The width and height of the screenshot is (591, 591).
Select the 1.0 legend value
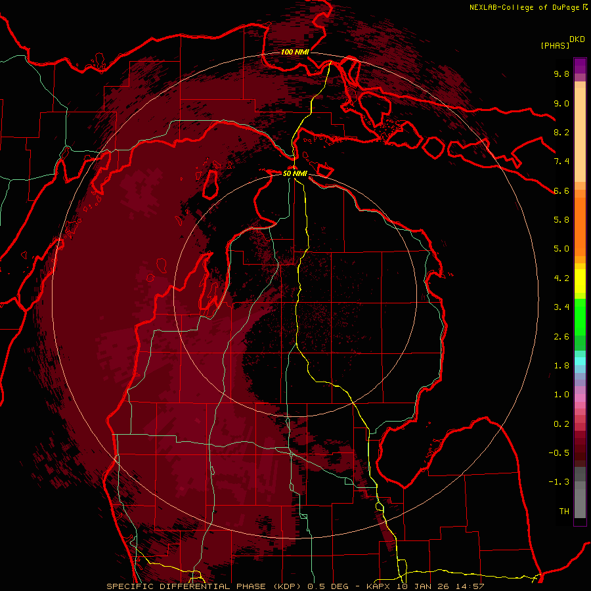coord(561,395)
